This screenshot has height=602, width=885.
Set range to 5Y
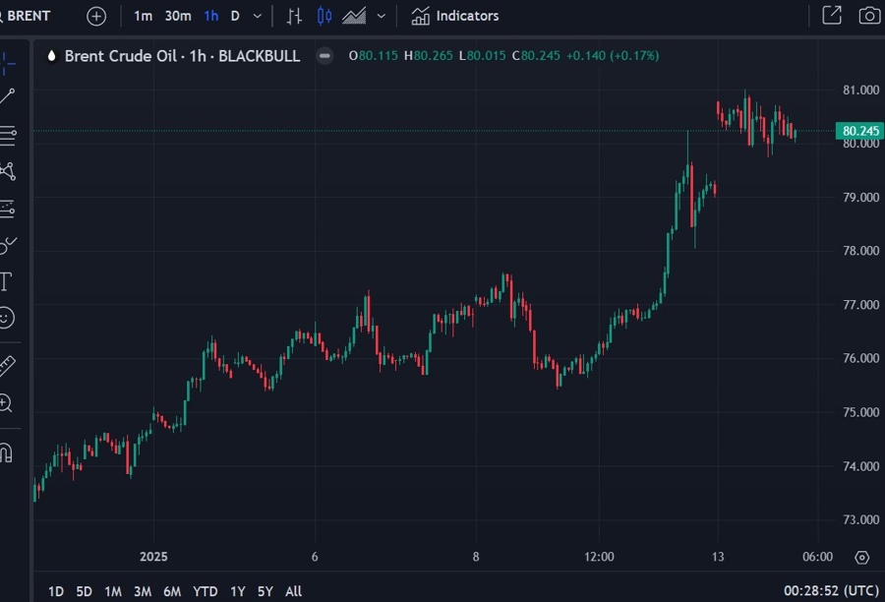[x=265, y=591]
